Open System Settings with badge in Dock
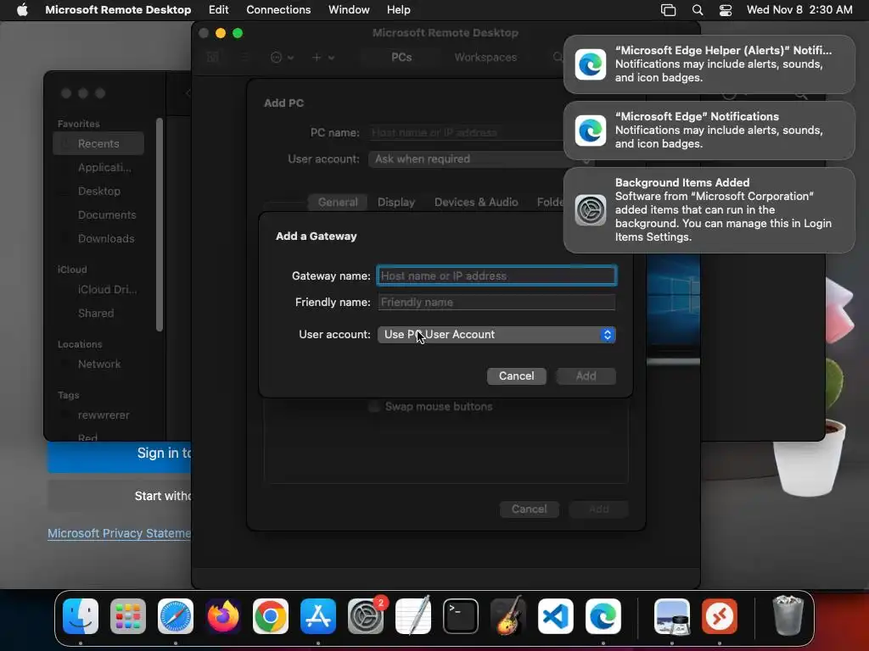This screenshot has width=869, height=651. pyautogui.click(x=366, y=615)
